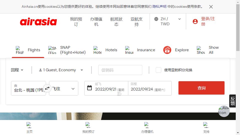Click the Hotels tab icon

97,50
